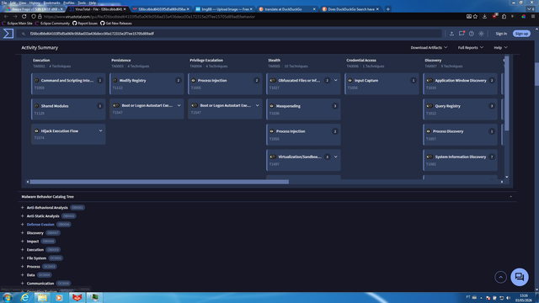The image size is (539, 303).
Task: Click the horizontal scrollbar in Activity Summary
Action: tap(159, 182)
